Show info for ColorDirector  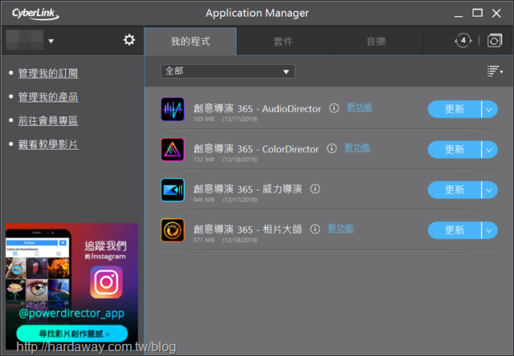[x=332, y=148]
